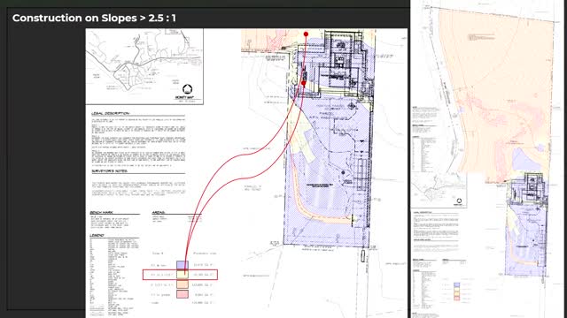
Task: Click the 'Construction on Slopes > 2.5 : 1' title
Action: tap(94, 18)
